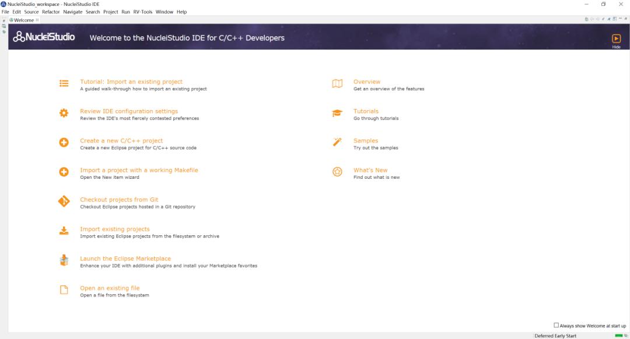
Task: Click the plus icon beside Create a new C/C++ project
Action: tap(64, 143)
